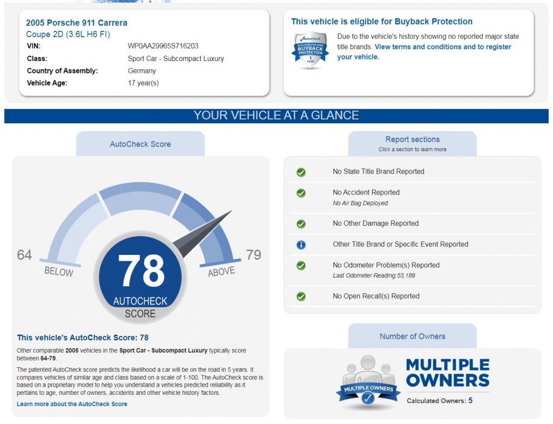Click green check beside No Accident Reported

[x=301, y=193]
